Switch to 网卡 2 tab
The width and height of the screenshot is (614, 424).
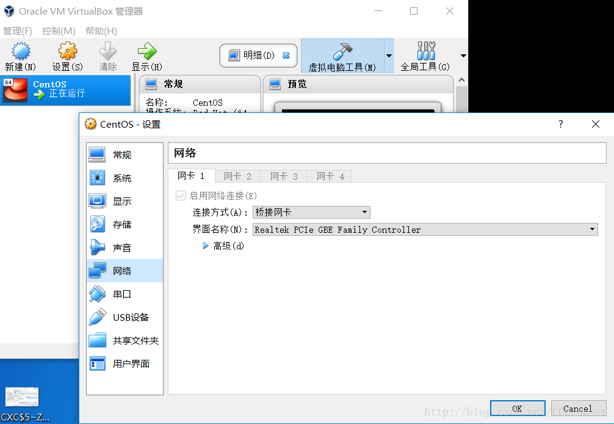[237, 177]
